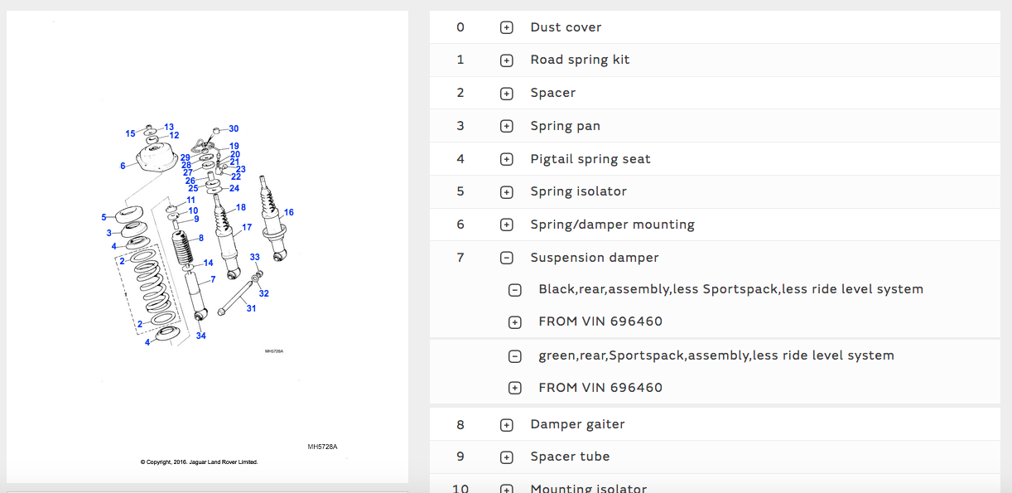Screen dimensions: 1012x493
Task: Click plus icon beside Spacer tube
Action: (507, 457)
